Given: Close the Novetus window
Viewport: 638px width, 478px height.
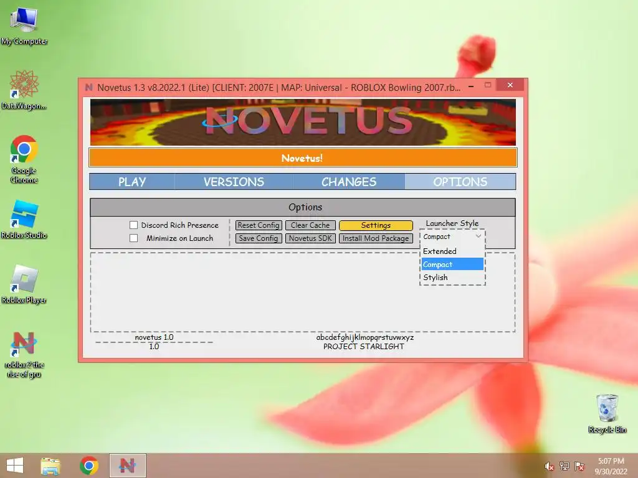Looking at the screenshot, I should click(510, 85).
